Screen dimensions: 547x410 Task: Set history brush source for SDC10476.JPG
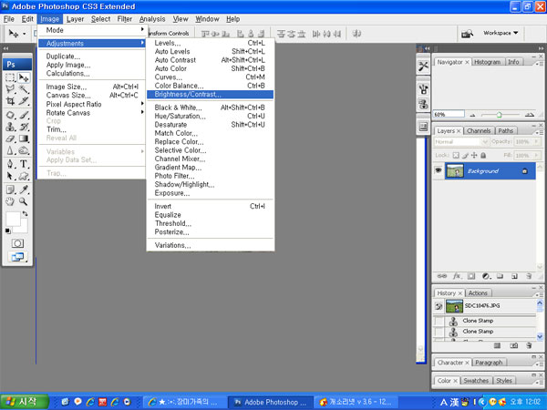point(439,306)
